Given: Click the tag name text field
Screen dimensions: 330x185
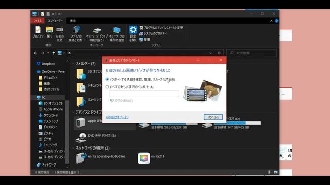Looking at the screenshot, I should (x=144, y=94).
